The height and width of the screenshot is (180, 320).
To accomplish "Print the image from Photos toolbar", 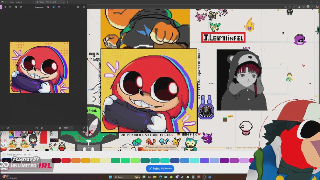I will 16,7.
